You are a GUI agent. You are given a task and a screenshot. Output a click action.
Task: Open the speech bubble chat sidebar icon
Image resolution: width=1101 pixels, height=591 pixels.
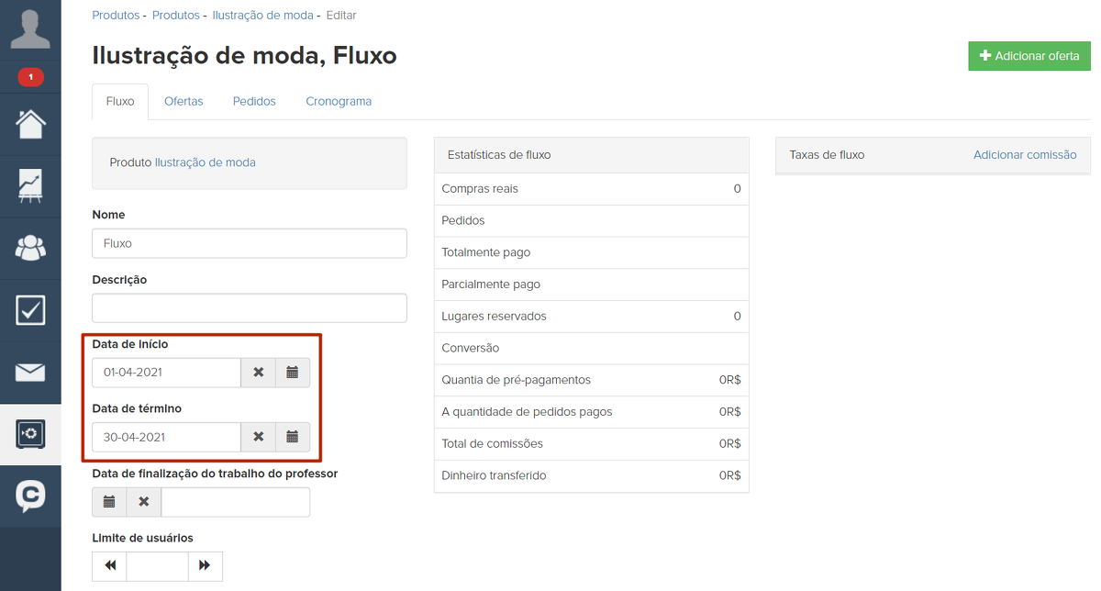30,496
